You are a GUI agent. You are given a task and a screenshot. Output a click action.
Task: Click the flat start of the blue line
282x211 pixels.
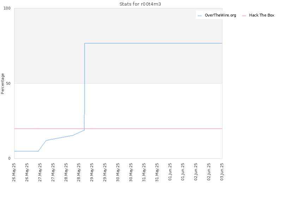[x=26, y=151]
